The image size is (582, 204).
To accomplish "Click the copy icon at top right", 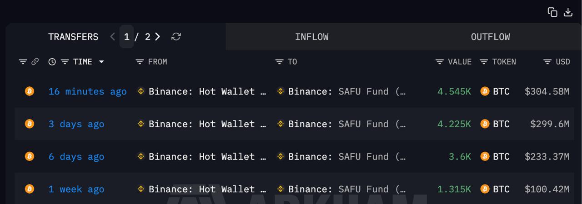I will tap(552, 12).
